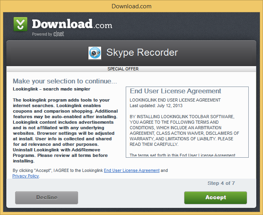
Task: Click the Skype Recorder title text
Action: click(142, 53)
